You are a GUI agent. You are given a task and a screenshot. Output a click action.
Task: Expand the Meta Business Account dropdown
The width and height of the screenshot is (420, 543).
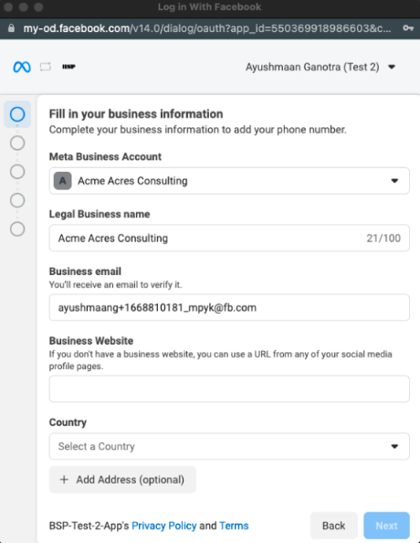pos(229,181)
